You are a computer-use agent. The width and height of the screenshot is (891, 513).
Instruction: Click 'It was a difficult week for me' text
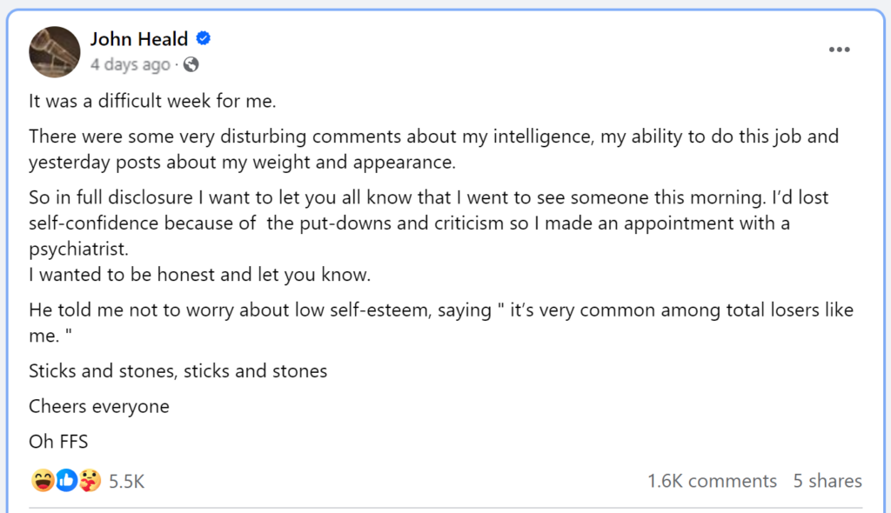pyautogui.click(x=152, y=101)
